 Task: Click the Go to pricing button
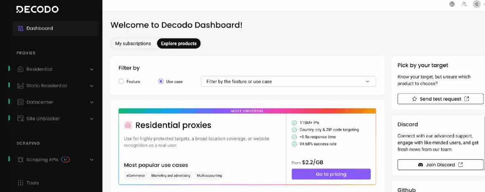[331, 174]
